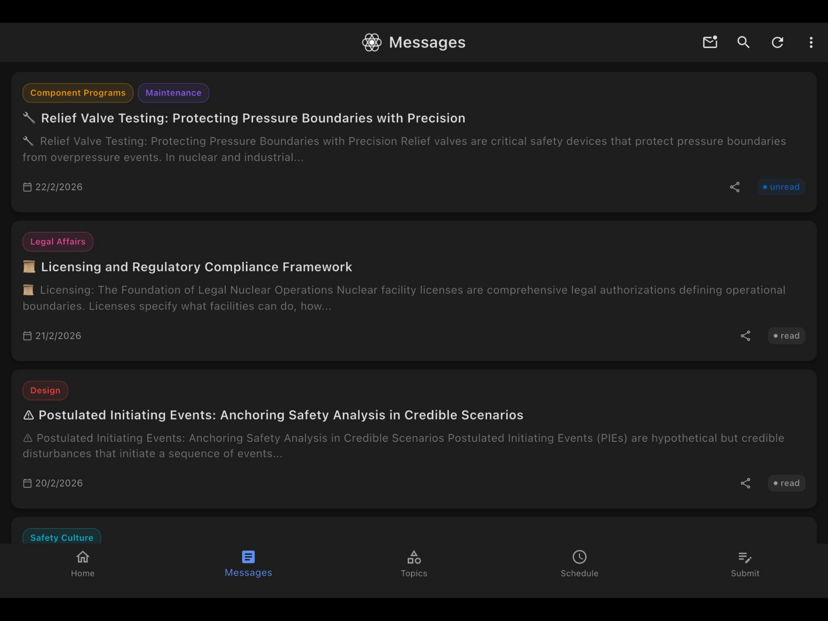
Task: Open the search icon in header
Action: (743, 42)
